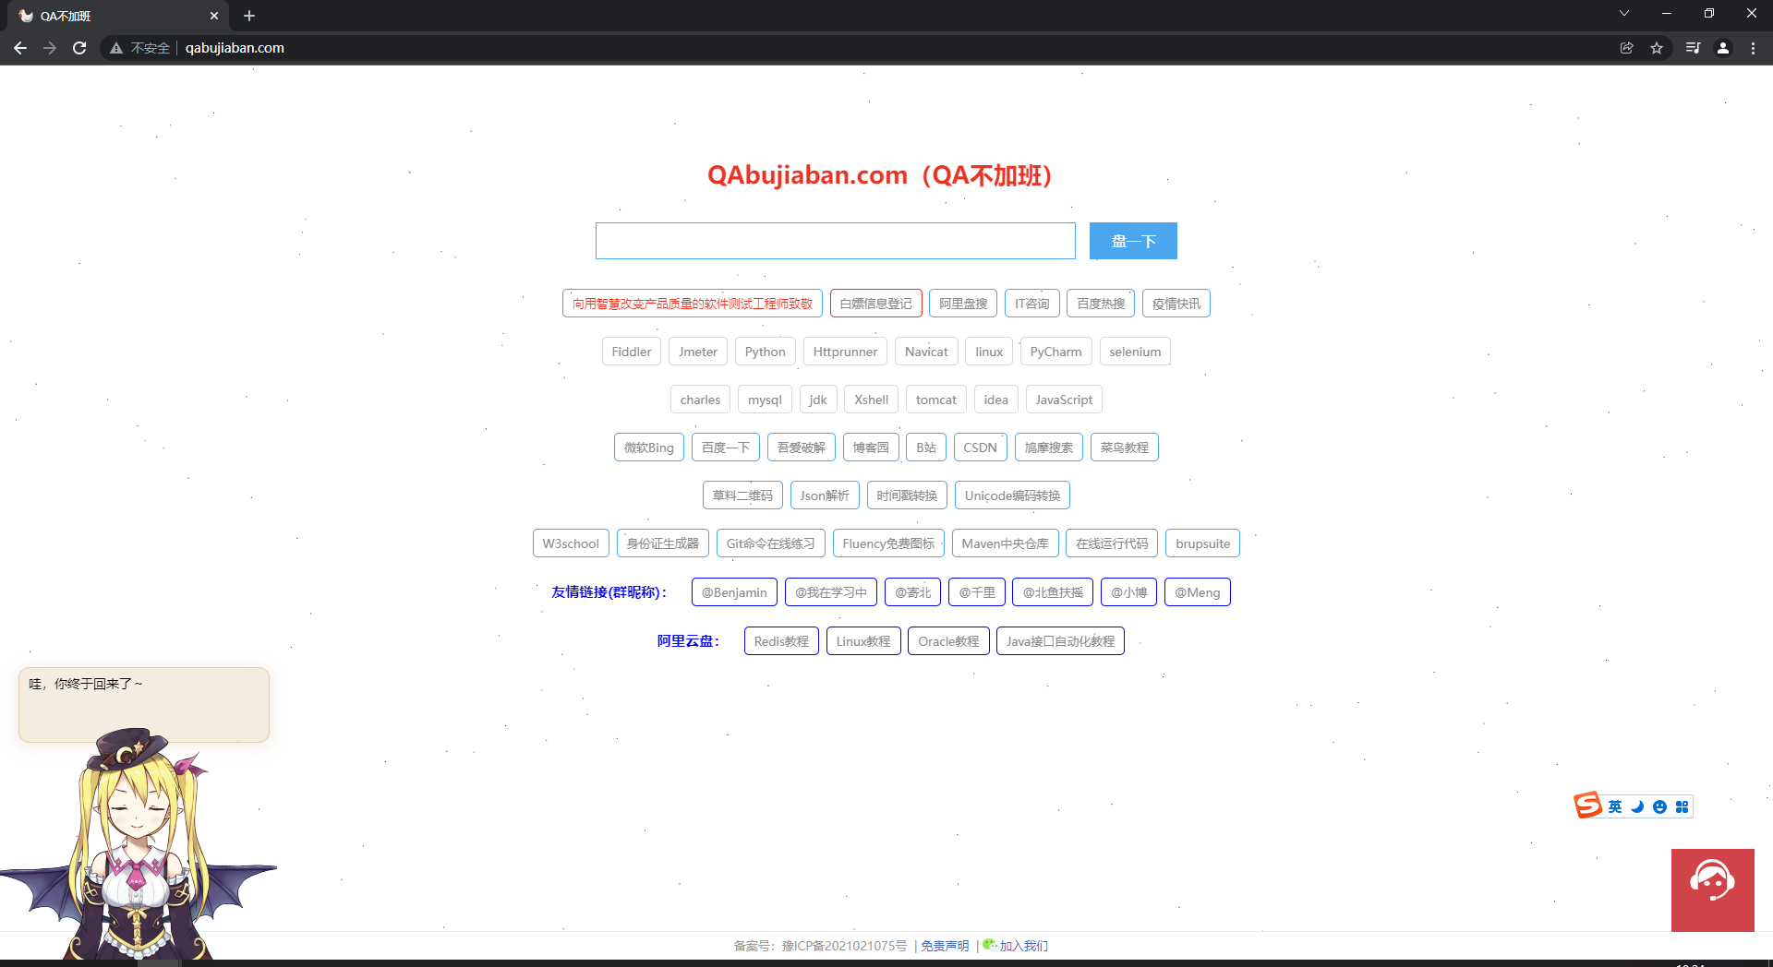Open Chrome three-dot menu
Image resolution: width=1773 pixels, height=967 pixels.
click(x=1753, y=48)
